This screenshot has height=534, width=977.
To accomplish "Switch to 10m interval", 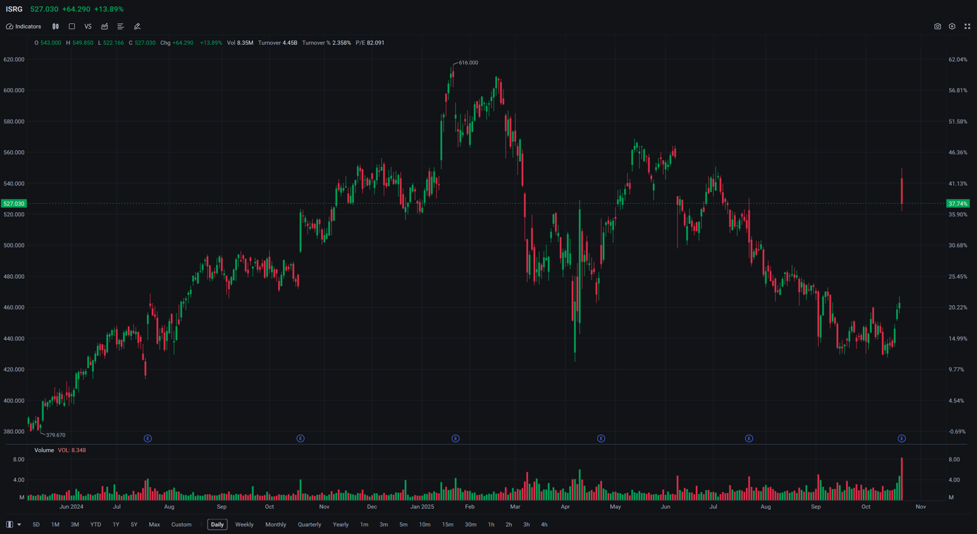I will tap(425, 525).
